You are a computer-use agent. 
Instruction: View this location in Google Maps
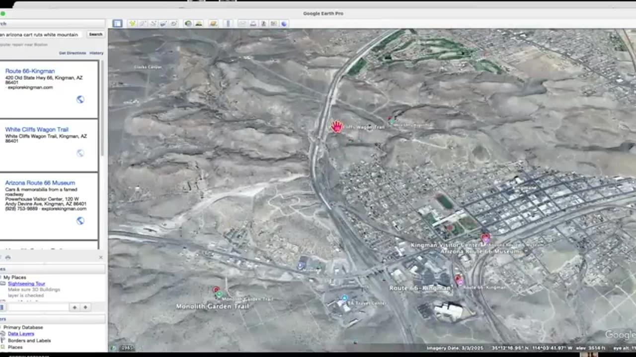coord(274,23)
